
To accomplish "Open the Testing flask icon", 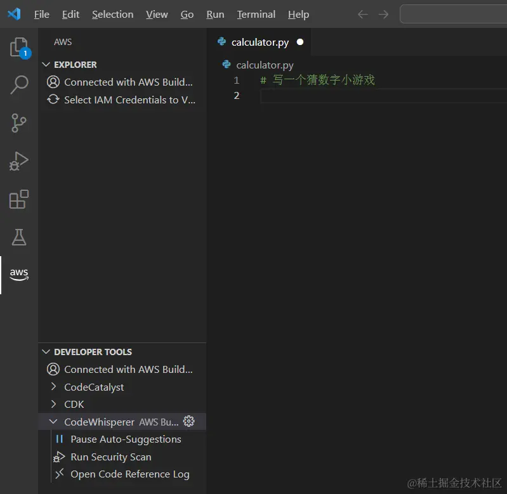I will click(19, 237).
